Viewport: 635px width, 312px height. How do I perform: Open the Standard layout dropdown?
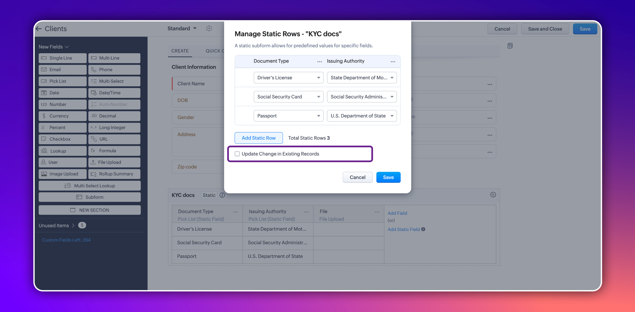point(182,28)
